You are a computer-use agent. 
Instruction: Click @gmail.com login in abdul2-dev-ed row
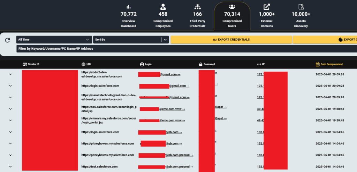tap(170, 74)
